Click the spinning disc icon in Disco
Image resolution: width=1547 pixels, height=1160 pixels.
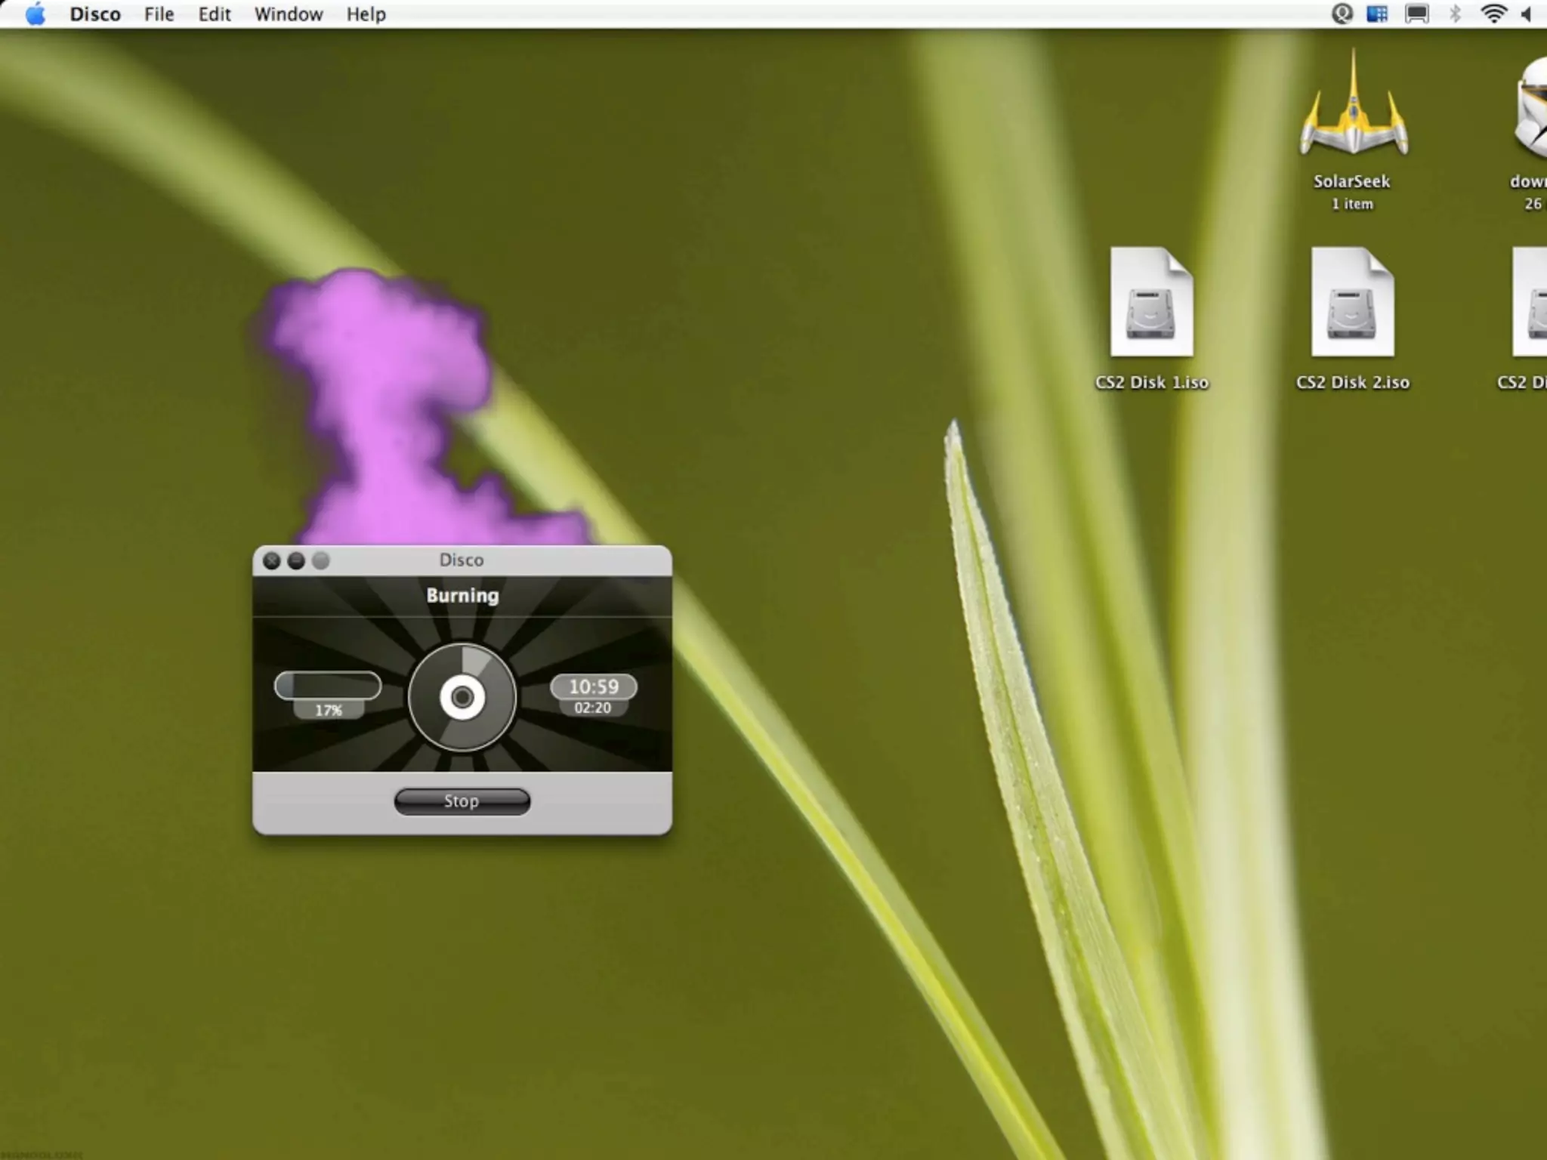[x=462, y=697]
